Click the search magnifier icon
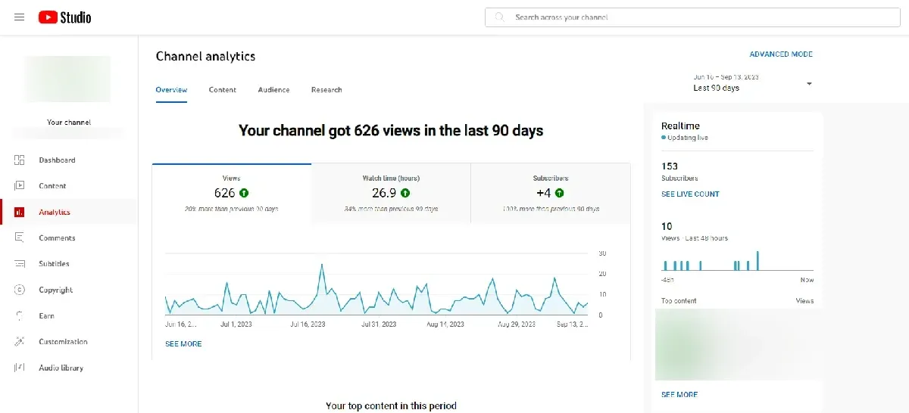 499,17
